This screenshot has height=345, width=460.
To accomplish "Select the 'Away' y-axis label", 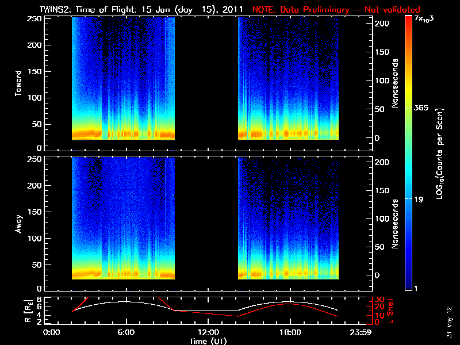I will (19, 223).
